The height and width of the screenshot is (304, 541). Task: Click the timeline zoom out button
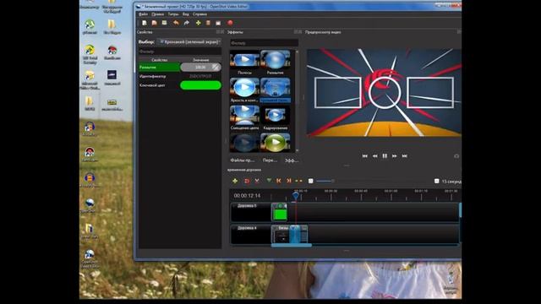click(310, 181)
